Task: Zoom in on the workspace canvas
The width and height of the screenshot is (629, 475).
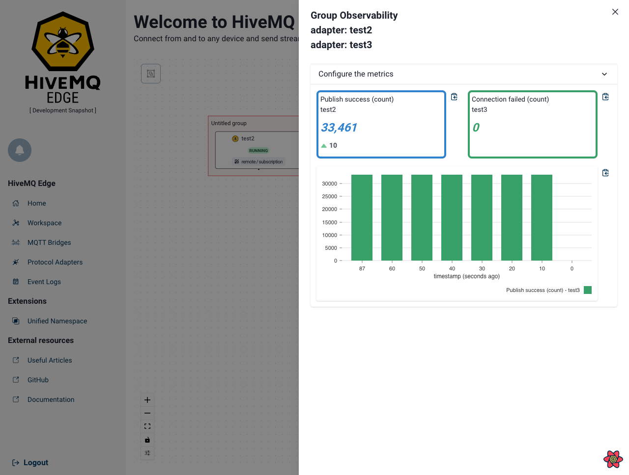Action: [147, 400]
